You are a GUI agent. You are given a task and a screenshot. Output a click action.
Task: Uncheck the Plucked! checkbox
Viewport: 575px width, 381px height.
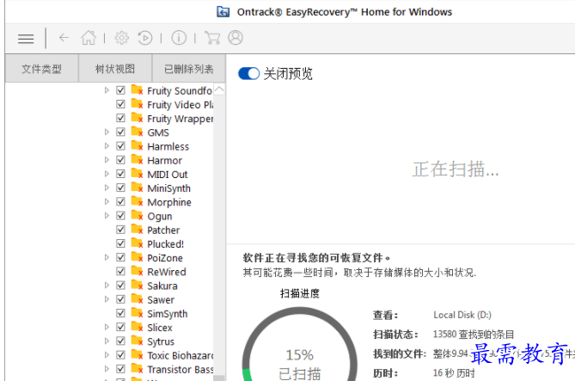click(120, 243)
